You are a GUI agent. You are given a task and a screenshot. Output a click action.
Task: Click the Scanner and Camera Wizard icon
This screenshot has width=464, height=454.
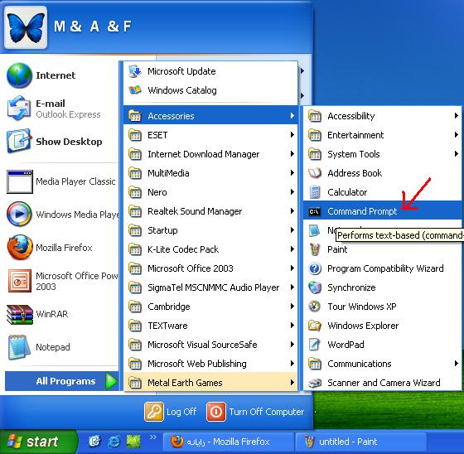(x=315, y=383)
